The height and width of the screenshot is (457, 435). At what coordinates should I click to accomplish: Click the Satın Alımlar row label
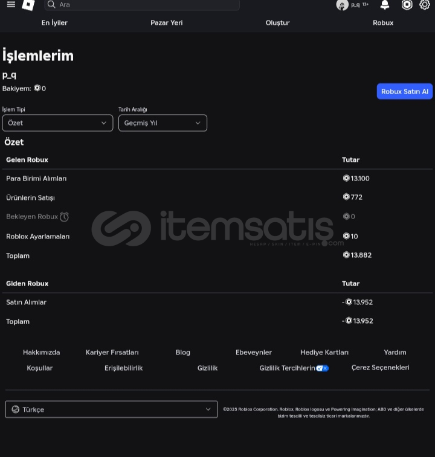(26, 302)
